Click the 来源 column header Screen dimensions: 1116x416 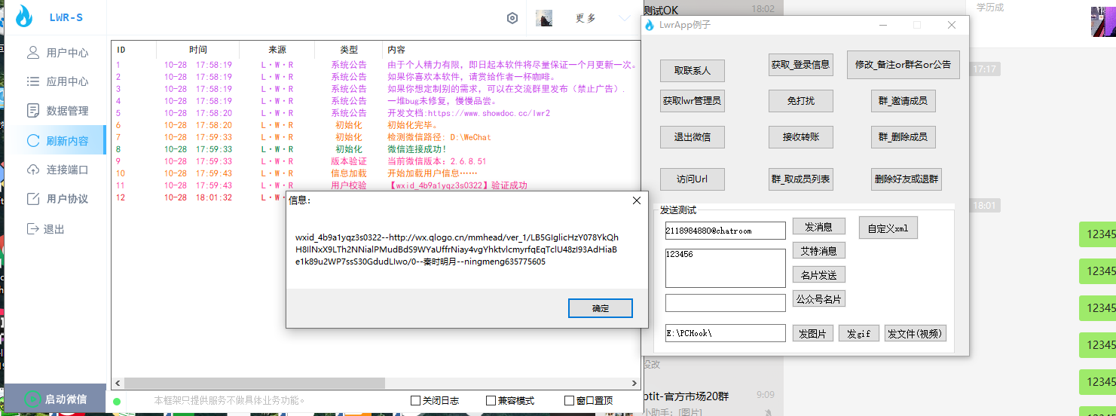pyautogui.click(x=277, y=50)
